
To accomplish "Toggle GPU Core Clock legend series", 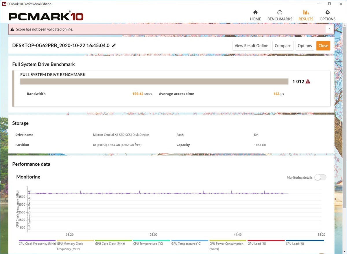I will click(114, 243).
